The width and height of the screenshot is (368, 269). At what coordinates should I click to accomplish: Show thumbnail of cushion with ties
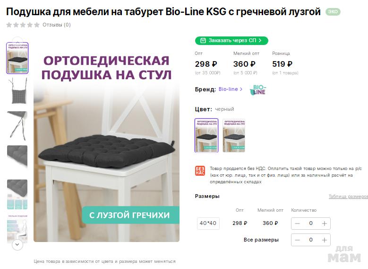pos(17,91)
